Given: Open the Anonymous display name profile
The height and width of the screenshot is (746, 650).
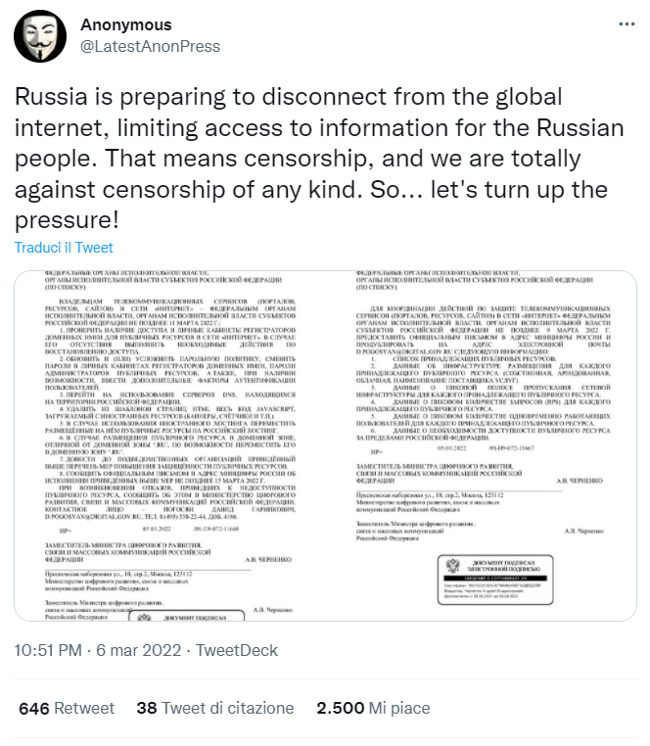Looking at the screenshot, I should click(x=124, y=25).
